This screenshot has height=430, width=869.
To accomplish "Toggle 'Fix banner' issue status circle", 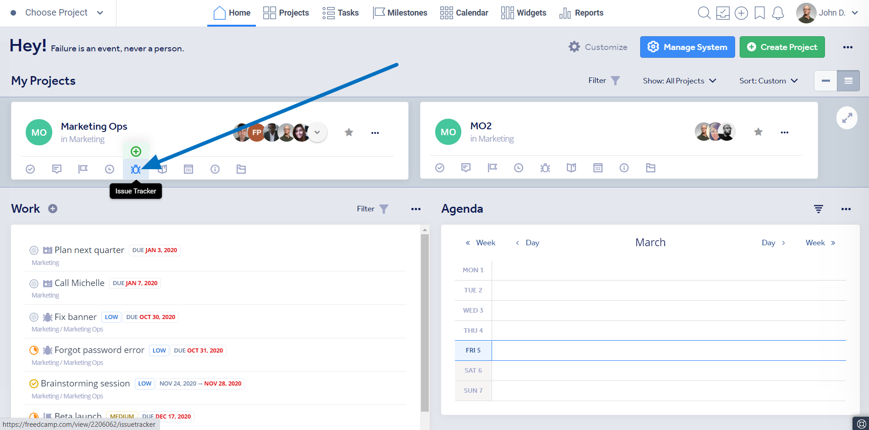I will tap(34, 317).
